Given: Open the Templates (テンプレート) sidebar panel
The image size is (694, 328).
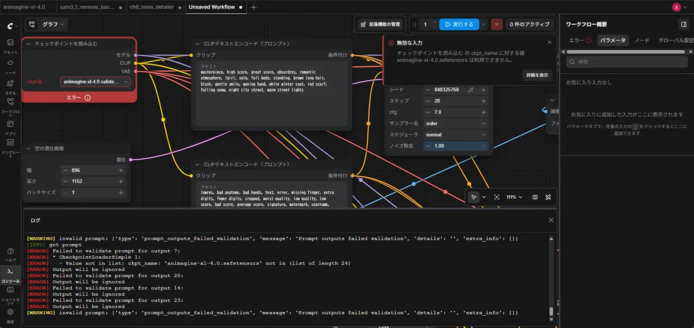Looking at the screenshot, I should [x=10, y=147].
